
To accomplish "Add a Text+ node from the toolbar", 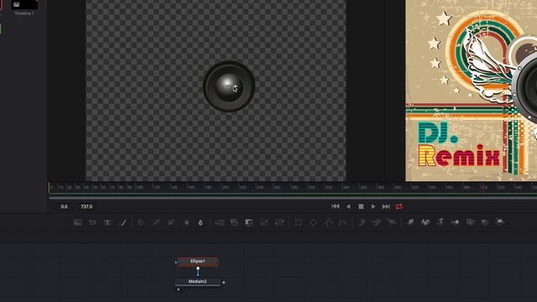I will 107,222.
